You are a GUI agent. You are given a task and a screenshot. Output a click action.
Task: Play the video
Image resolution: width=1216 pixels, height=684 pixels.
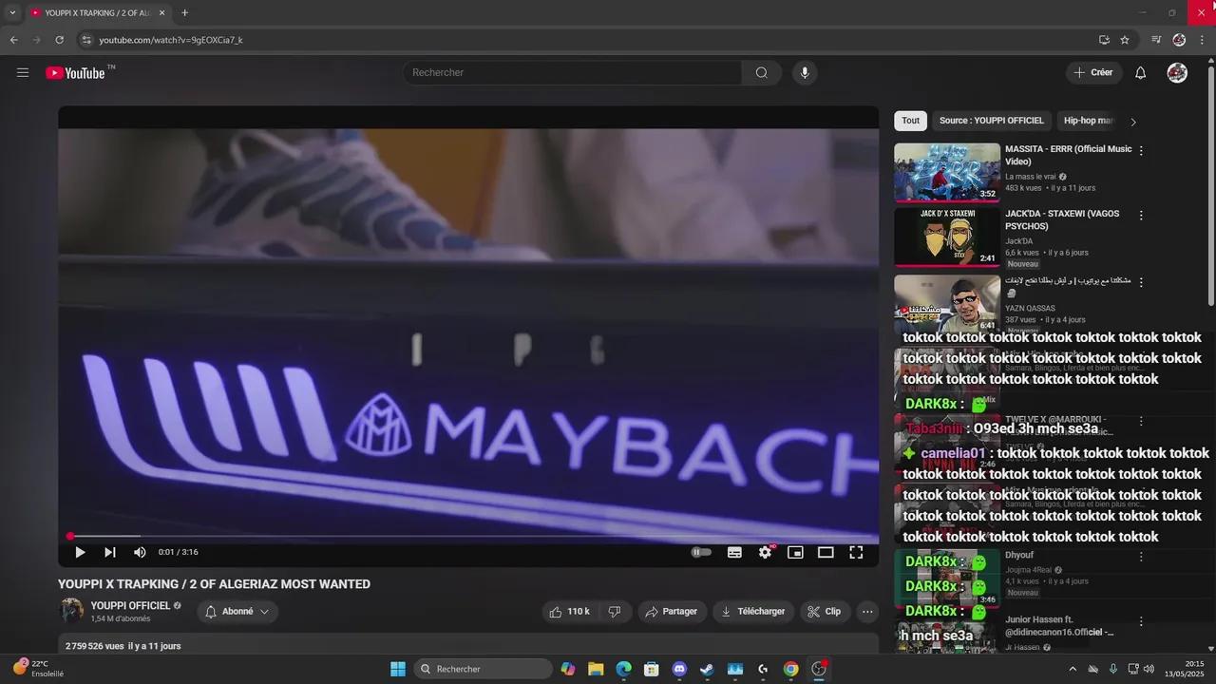(x=80, y=552)
